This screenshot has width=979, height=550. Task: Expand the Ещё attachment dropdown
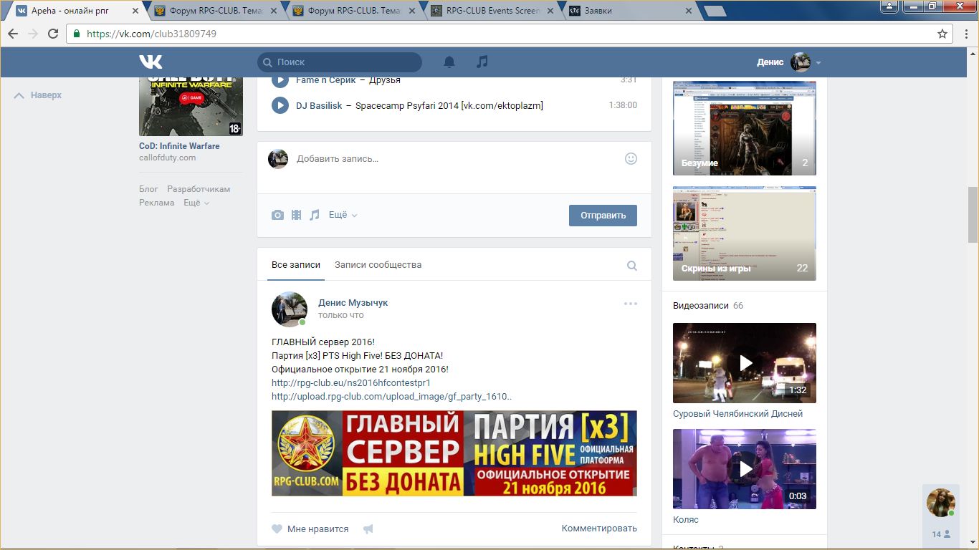pyautogui.click(x=343, y=215)
